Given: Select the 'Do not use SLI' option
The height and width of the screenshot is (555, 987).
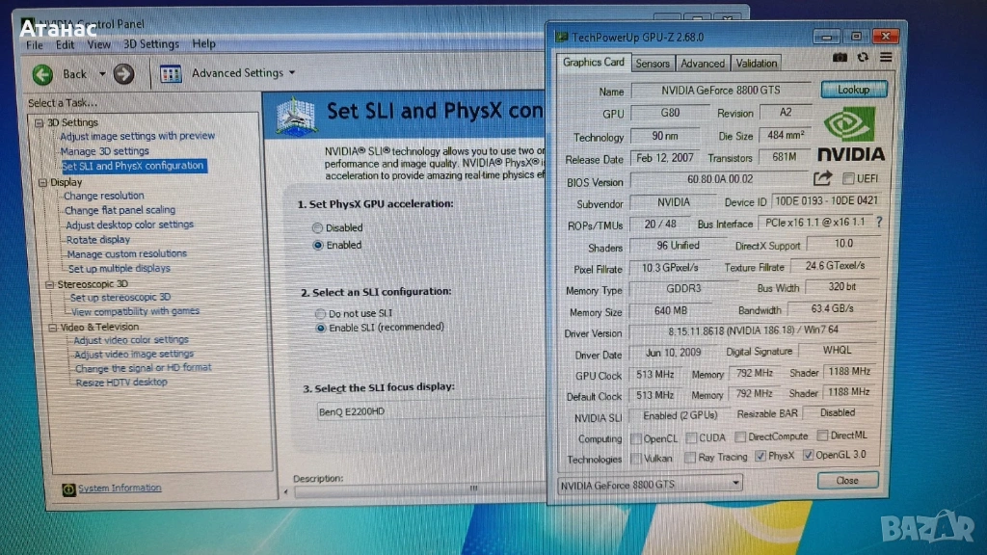Looking at the screenshot, I should 321,314.
